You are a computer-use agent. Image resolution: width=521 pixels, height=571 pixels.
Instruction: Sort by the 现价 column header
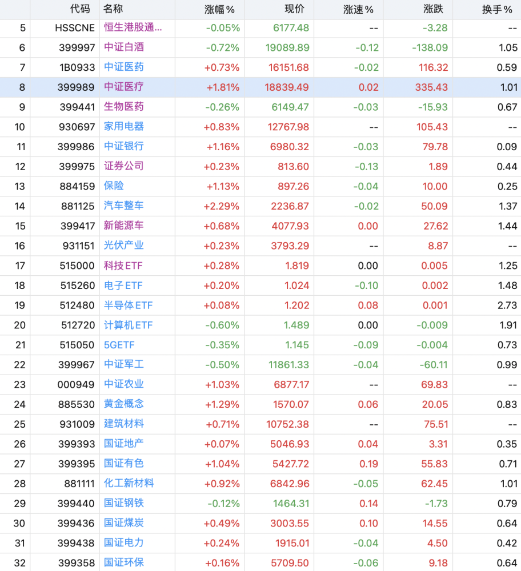(x=294, y=9)
